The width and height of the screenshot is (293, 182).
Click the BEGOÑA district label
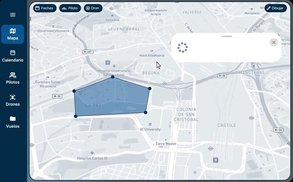(151, 73)
